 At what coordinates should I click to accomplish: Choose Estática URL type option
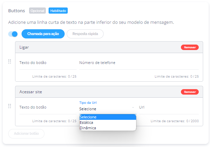(107, 122)
